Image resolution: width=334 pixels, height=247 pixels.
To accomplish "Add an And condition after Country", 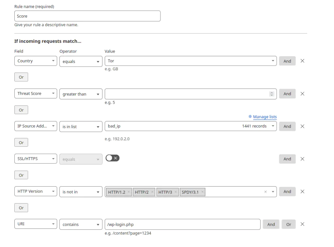I will [x=287, y=61].
